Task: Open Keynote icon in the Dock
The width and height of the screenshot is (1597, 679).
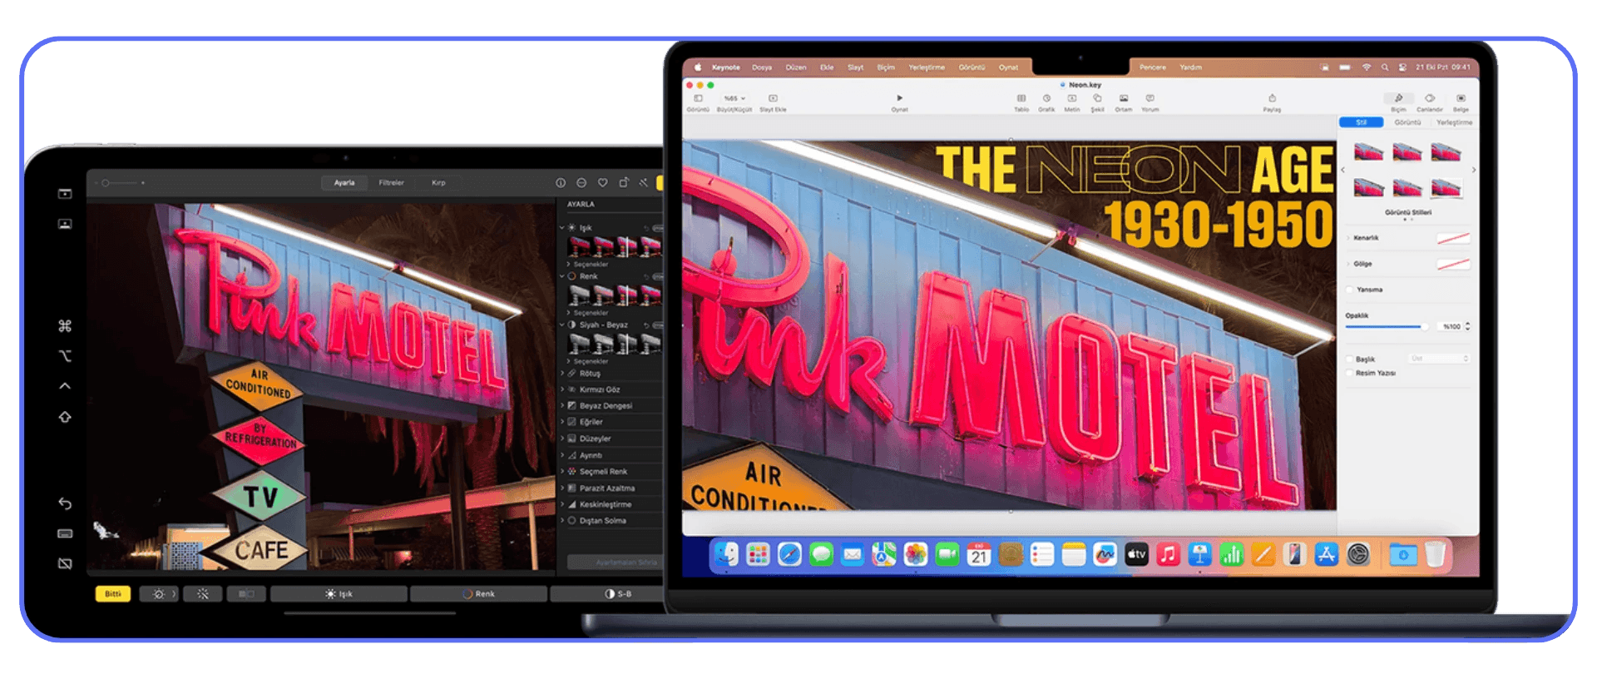Action: (1199, 554)
